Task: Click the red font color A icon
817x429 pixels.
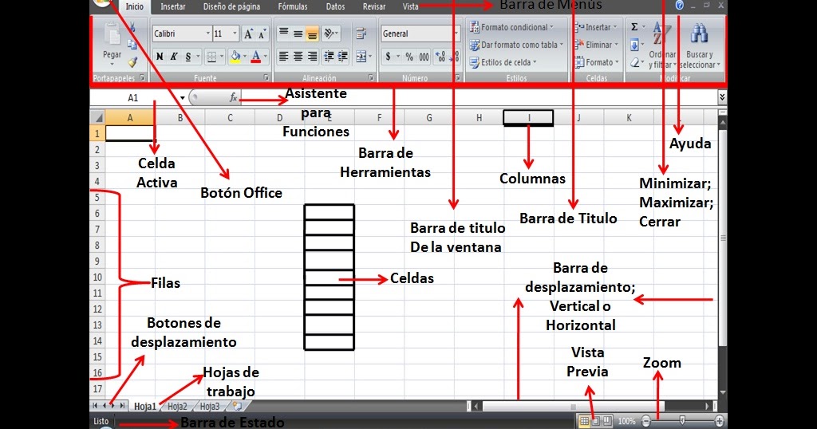Action: point(256,57)
